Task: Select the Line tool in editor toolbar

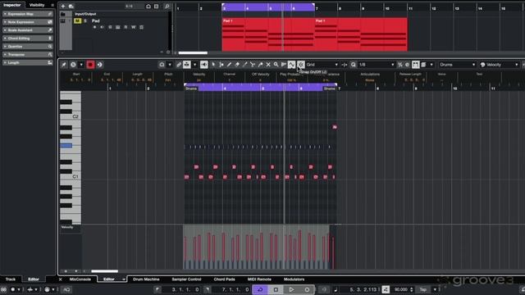Action: pos(284,65)
